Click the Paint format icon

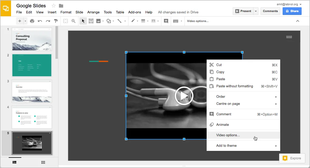pyautogui.click(x=56, y=21)
